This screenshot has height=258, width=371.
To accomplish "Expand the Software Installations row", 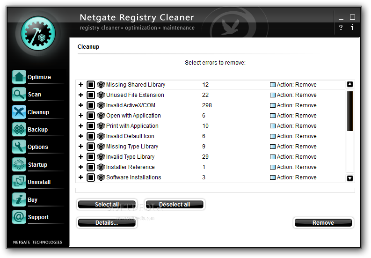I will click(80, 177).
